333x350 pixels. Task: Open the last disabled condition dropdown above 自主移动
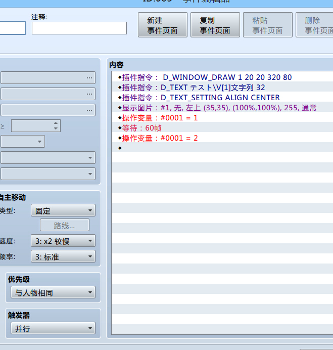[48, 173]
